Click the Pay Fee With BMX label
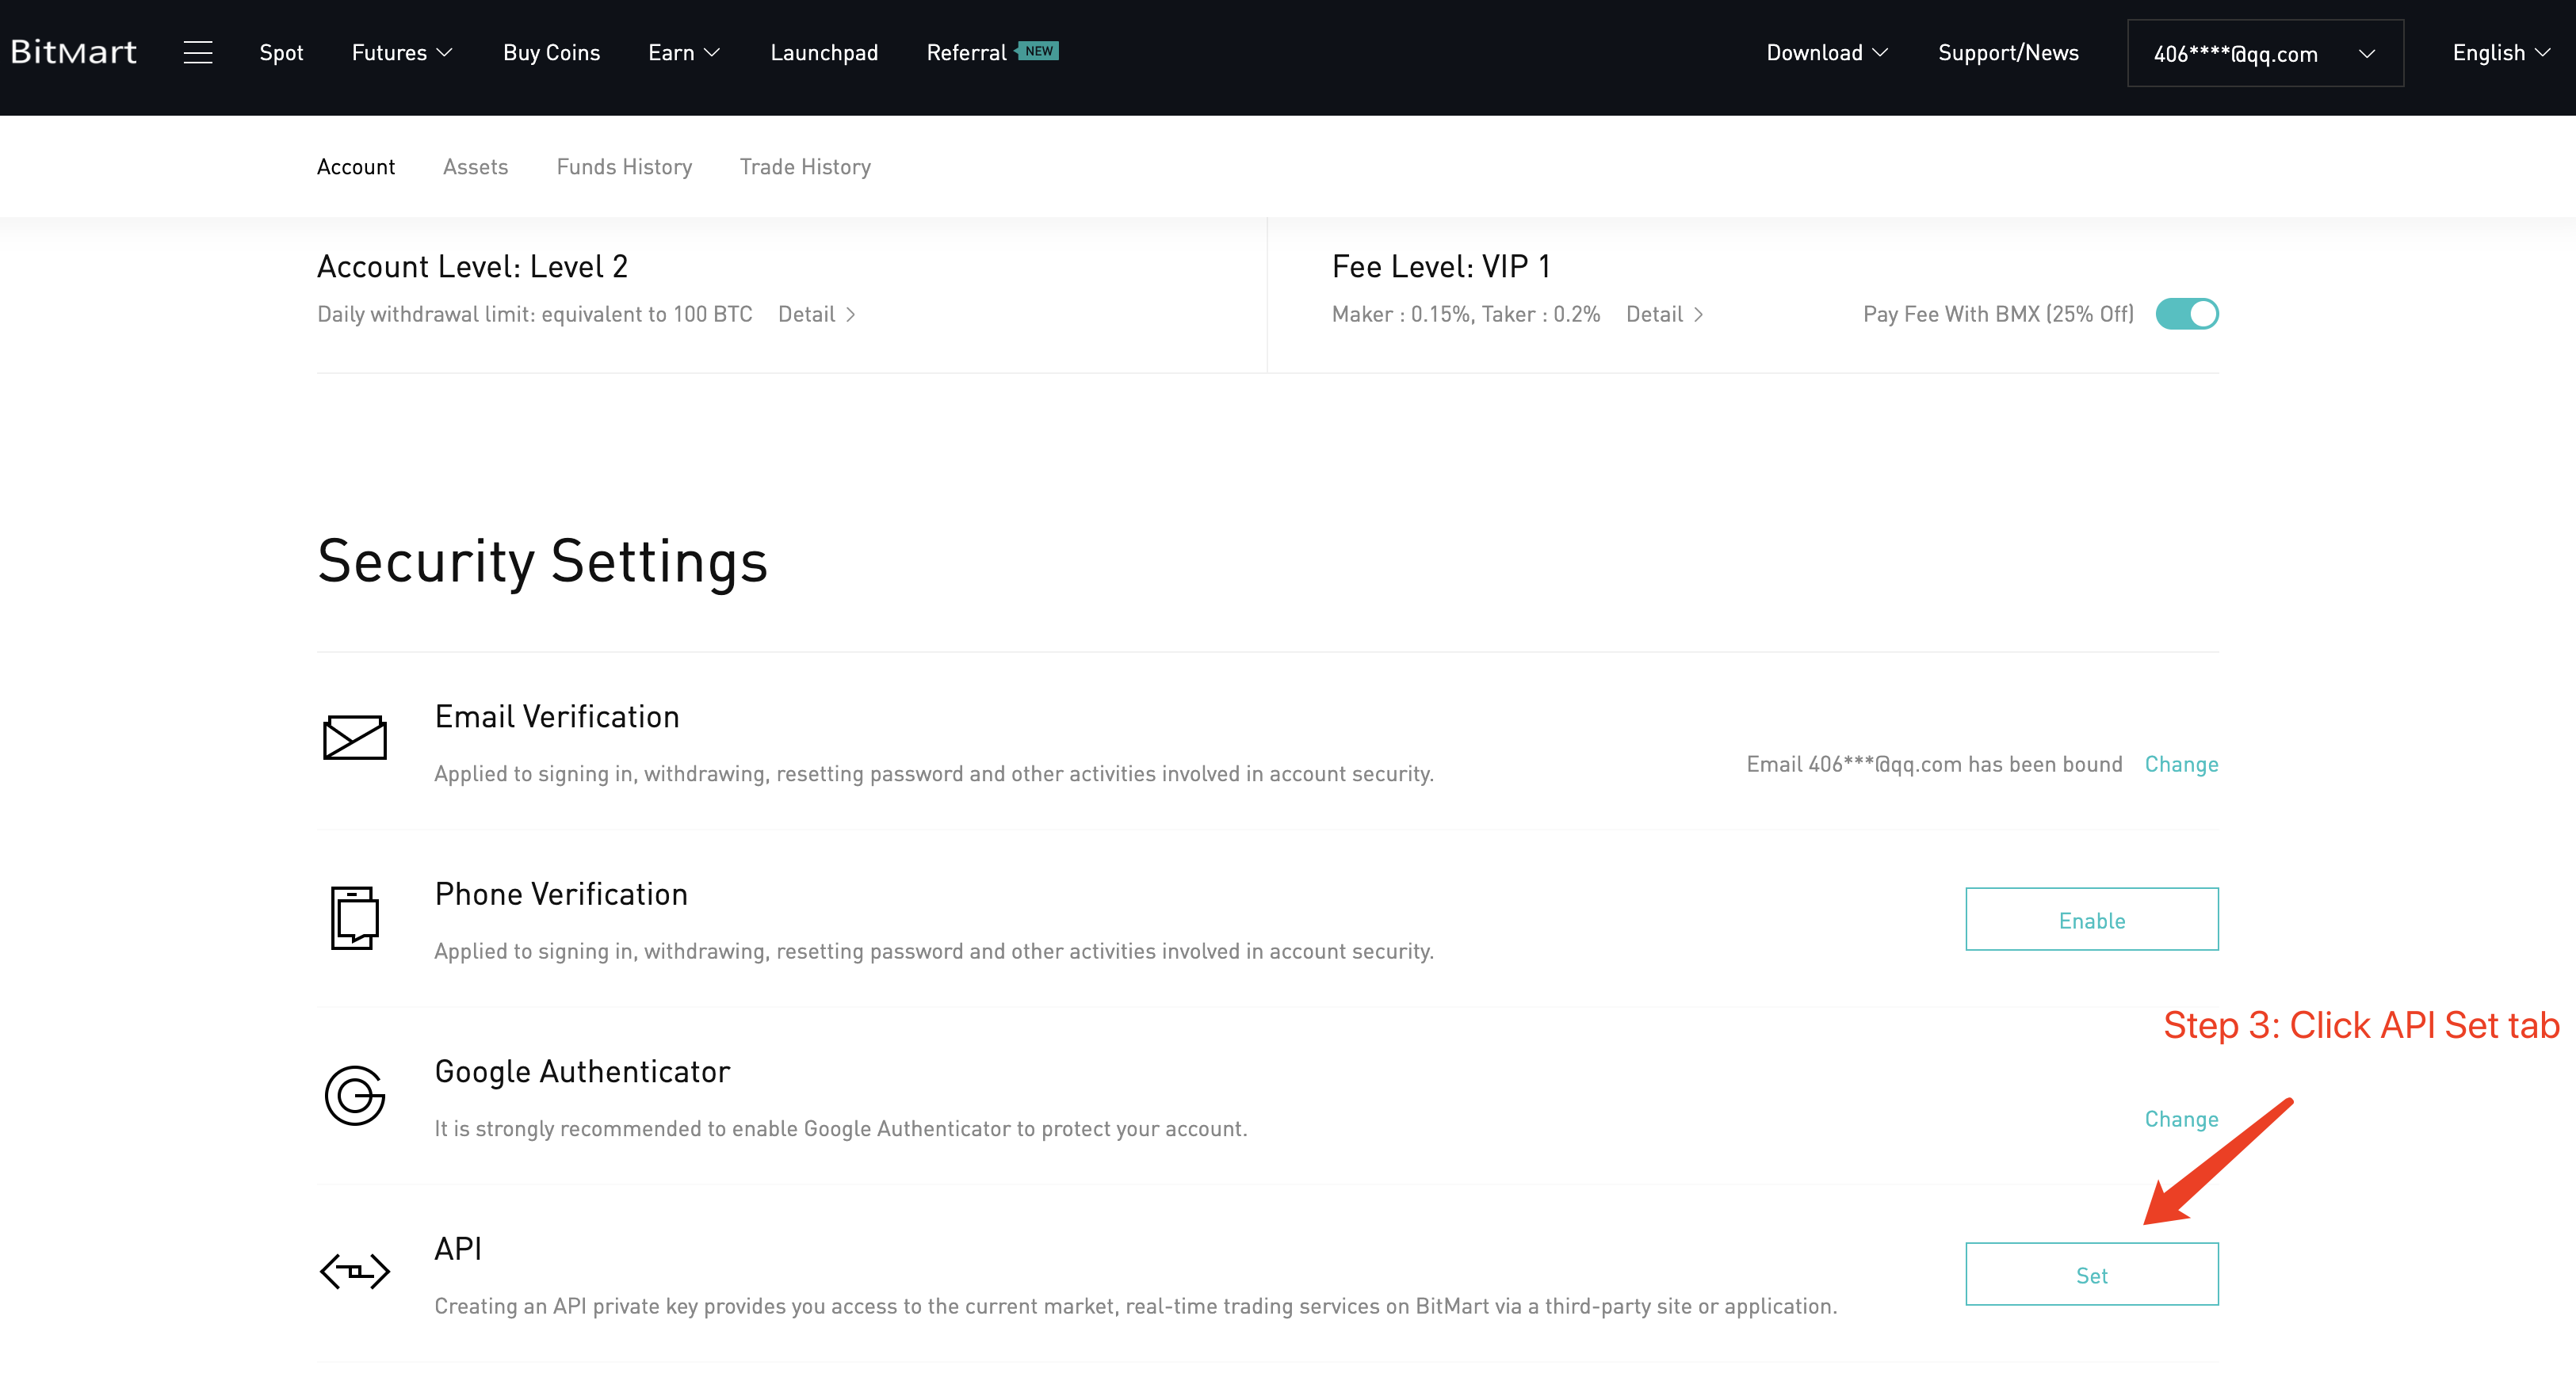This screenshot has width=2576, height=1377. point(1998,314)
